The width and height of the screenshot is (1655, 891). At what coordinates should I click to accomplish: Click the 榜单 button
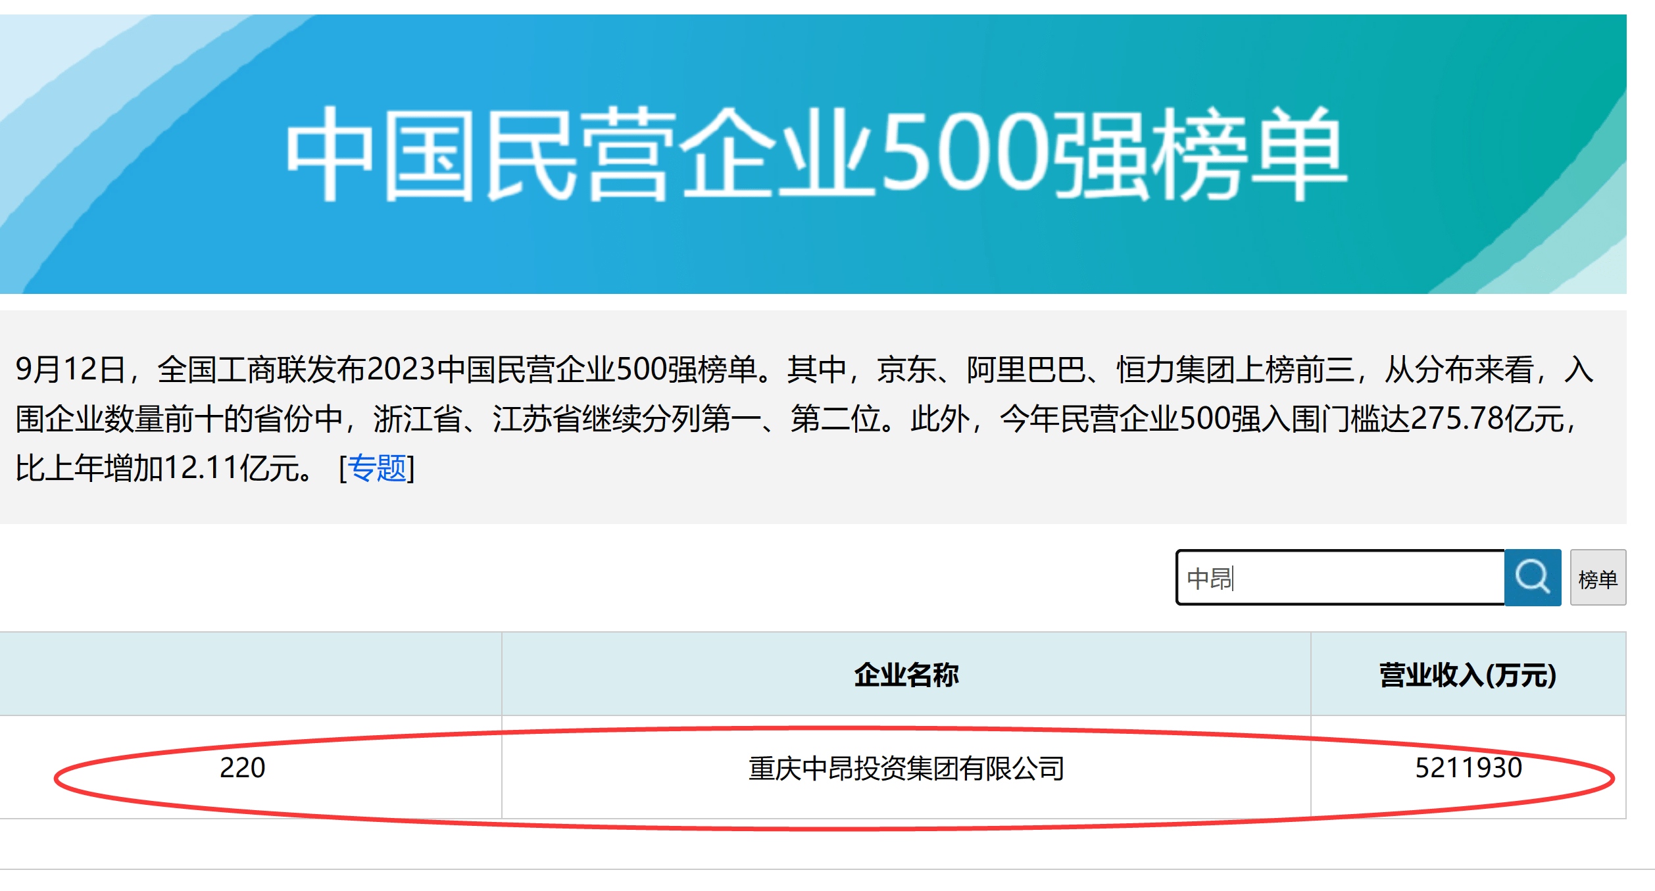pyautogui.click(x=1598, y=577)
